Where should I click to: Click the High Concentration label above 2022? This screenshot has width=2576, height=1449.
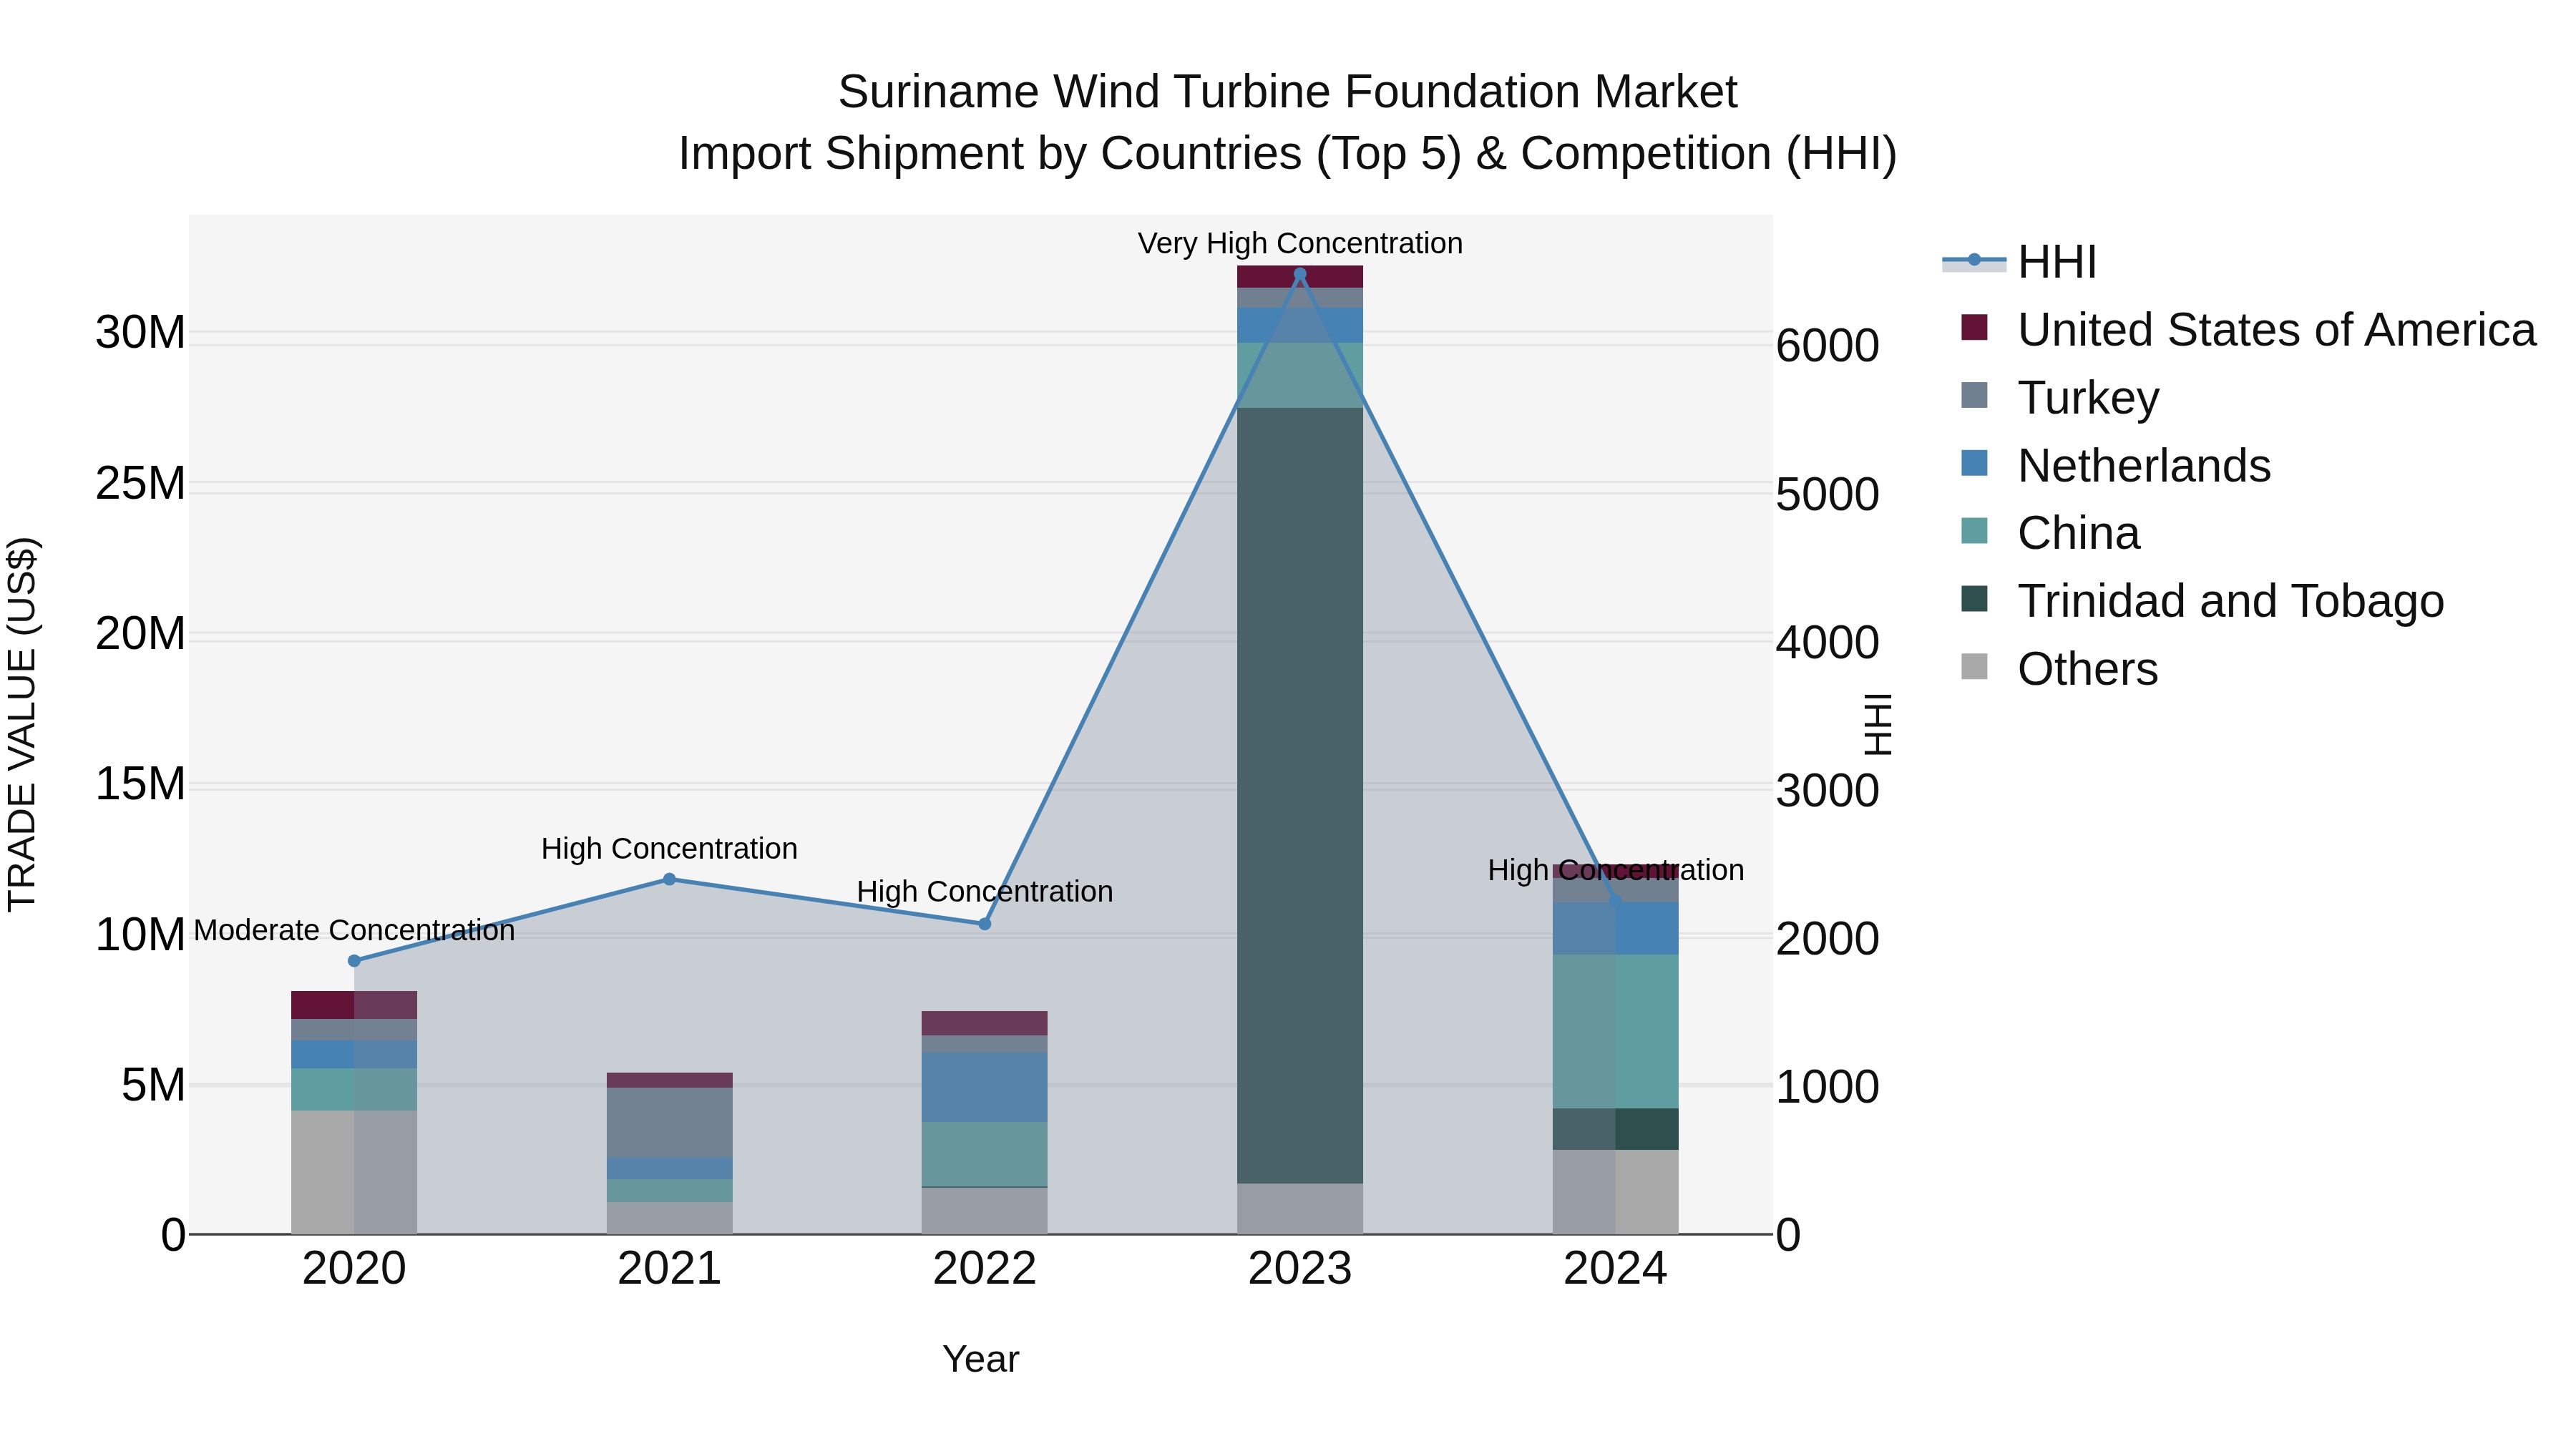click(985, 891)
